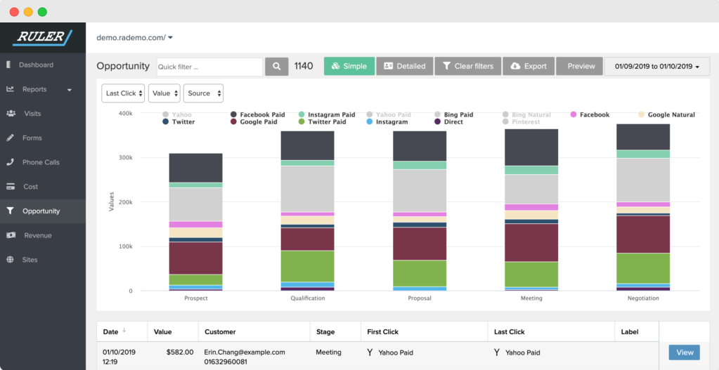
Task: Click the magnifying glass search button
Action: [277, 67]
